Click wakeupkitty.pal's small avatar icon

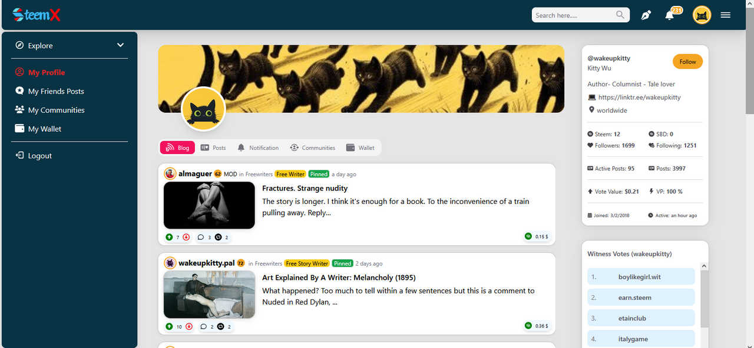point(170,263)
